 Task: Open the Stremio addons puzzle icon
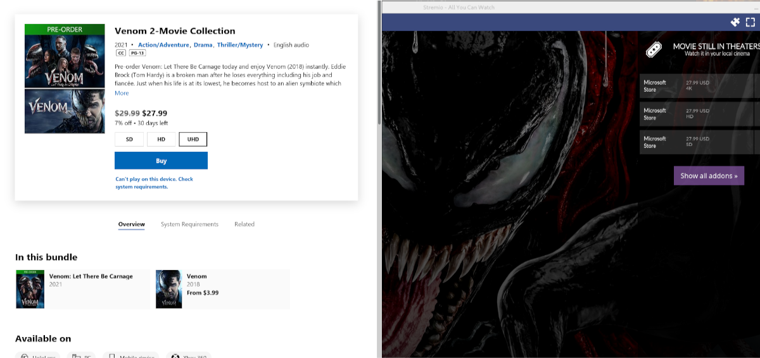[x=735, y=22]
